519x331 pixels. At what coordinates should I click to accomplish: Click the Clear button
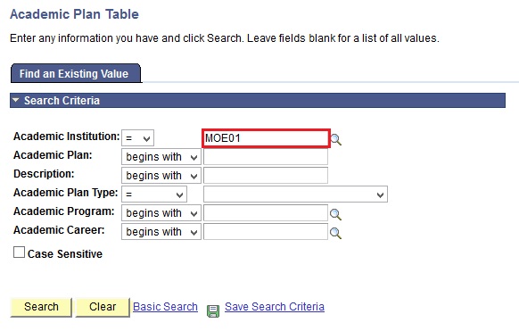pyautogui.click(x=103, y=307)
